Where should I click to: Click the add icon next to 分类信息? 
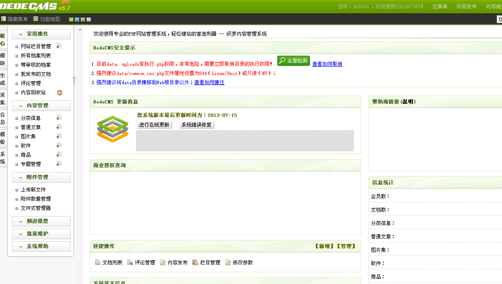[x=59, y=118]
